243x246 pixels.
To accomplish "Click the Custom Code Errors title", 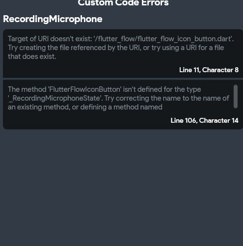I will point(123,3).
